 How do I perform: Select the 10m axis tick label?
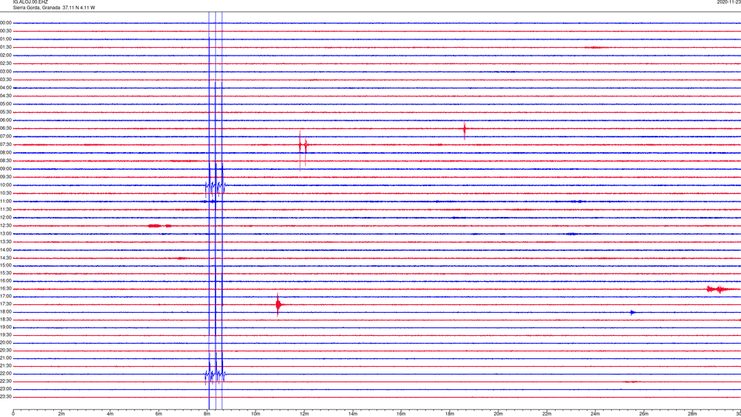click(255, 414)
